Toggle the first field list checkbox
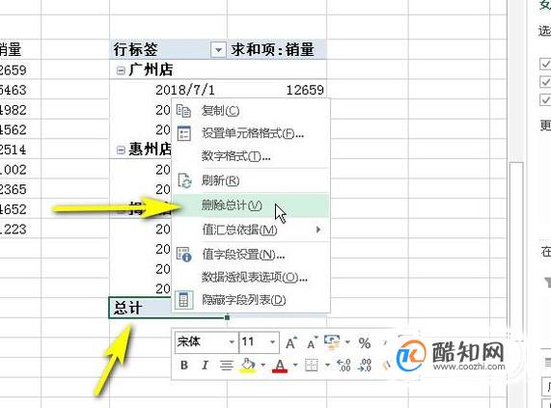This screenshot has height=408, width=551. pyautogui.click(x=545, y=64)
